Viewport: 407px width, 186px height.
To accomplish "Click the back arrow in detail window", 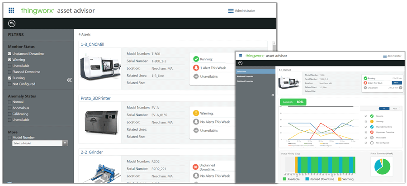I will click(x=241, y=63).
